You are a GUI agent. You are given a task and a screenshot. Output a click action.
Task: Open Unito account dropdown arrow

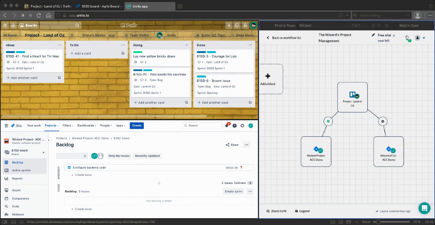point(424,38)
